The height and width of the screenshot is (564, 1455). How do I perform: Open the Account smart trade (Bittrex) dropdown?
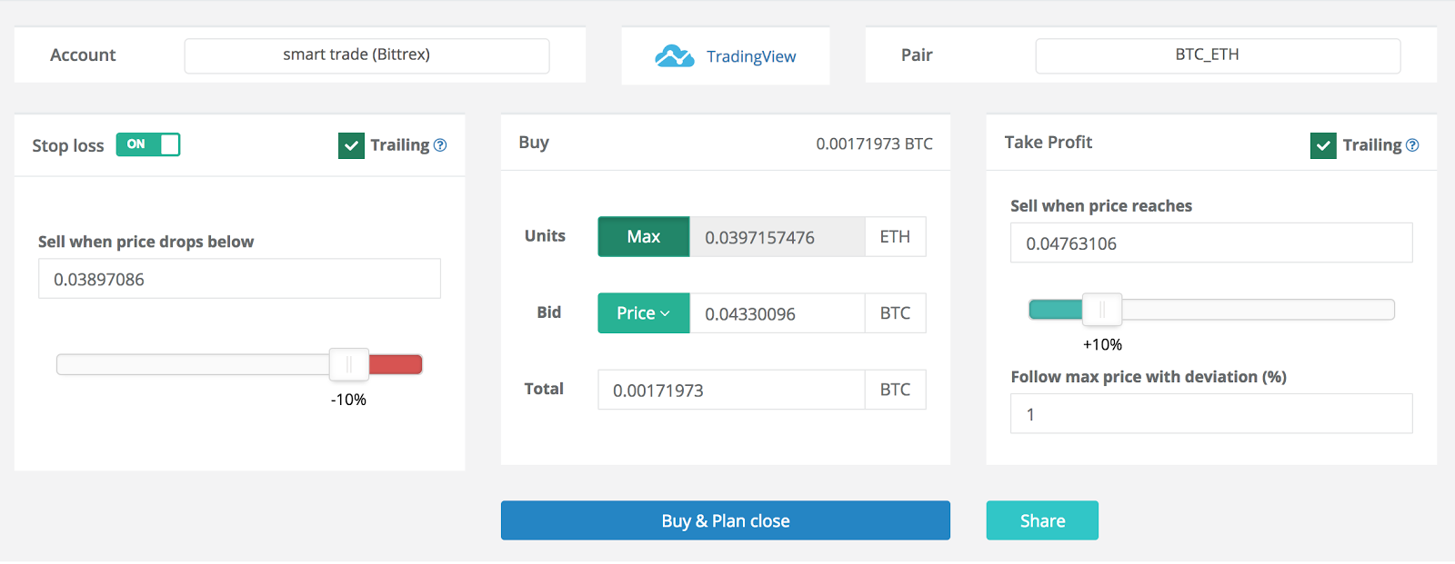(x=366, y=55)
